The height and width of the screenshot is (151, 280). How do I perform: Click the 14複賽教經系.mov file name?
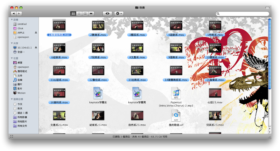click(176, 80)
